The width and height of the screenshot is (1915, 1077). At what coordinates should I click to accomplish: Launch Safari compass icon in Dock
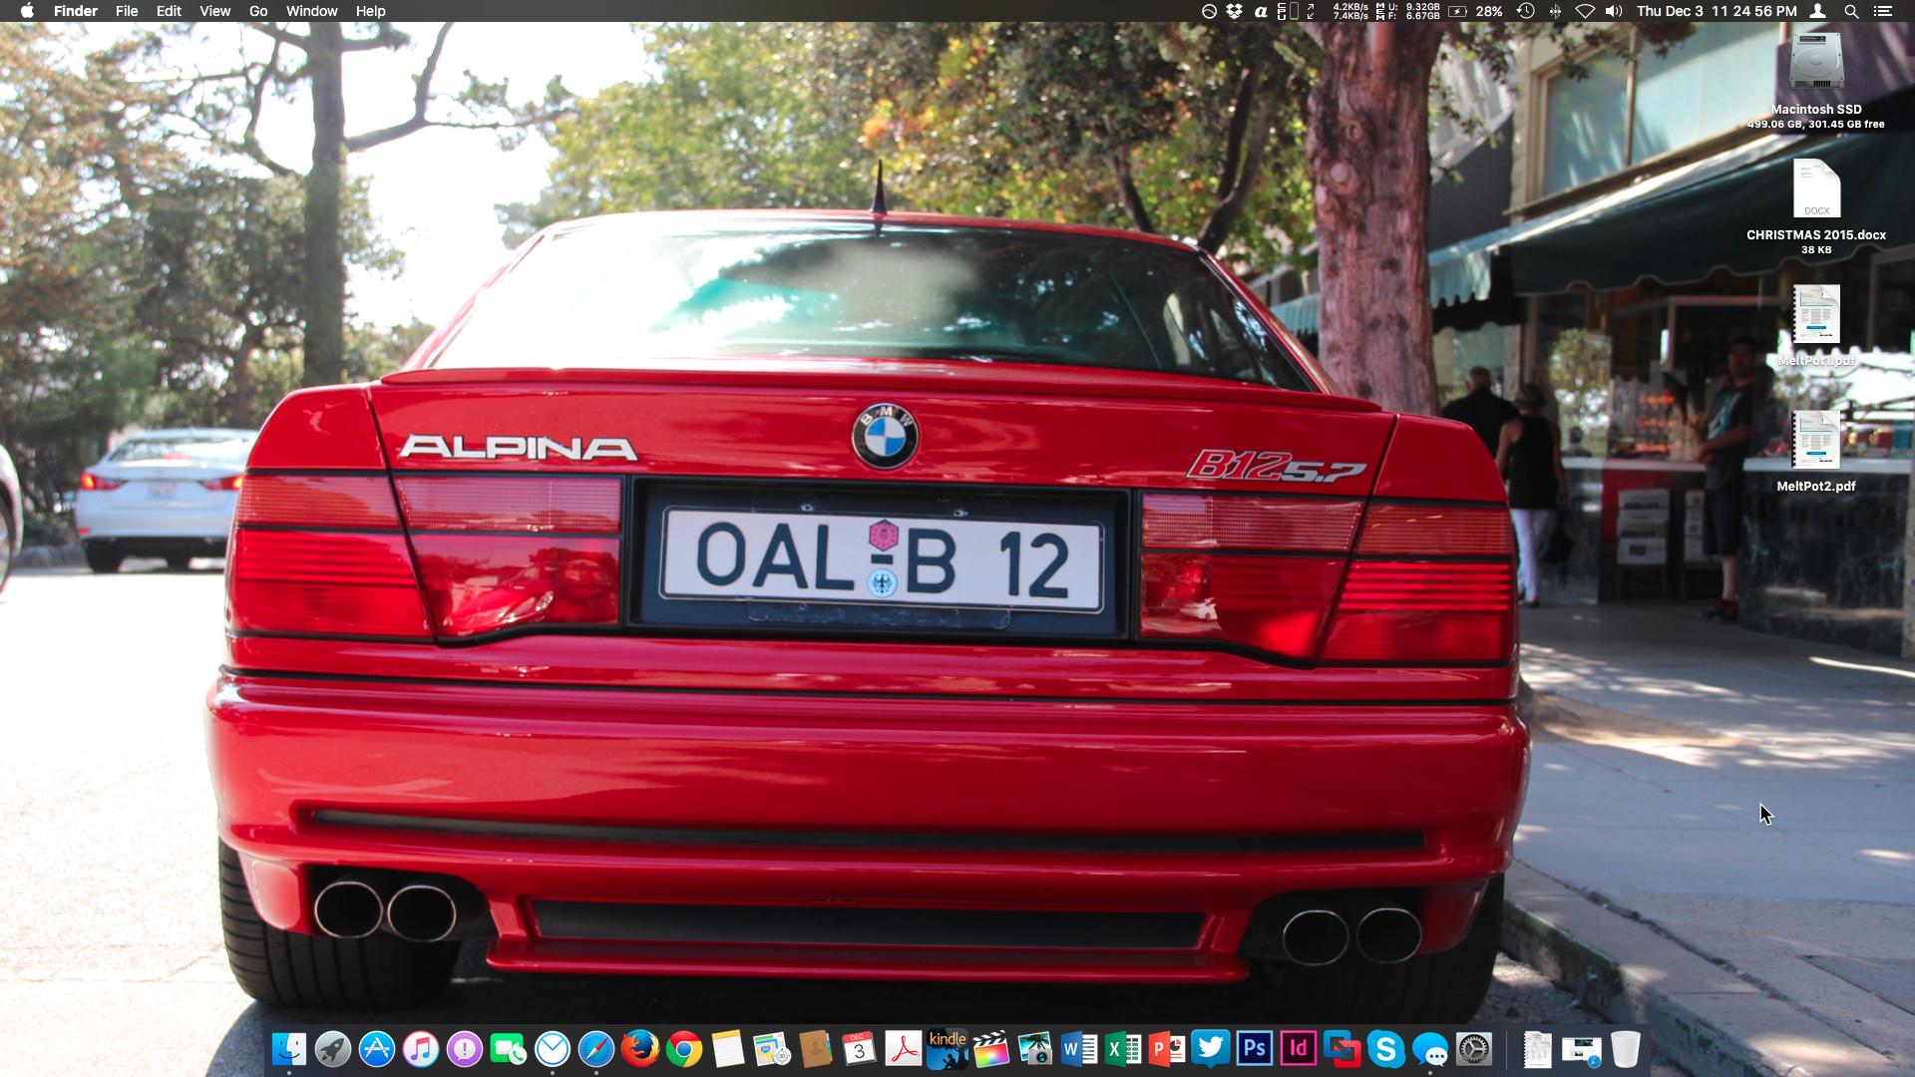point(596,1049)
